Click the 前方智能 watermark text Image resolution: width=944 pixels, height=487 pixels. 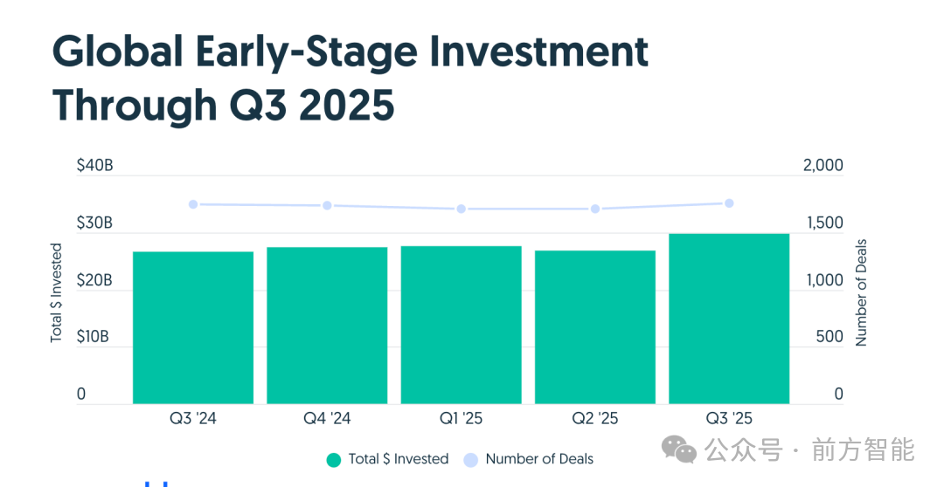[x=863, y=450]
